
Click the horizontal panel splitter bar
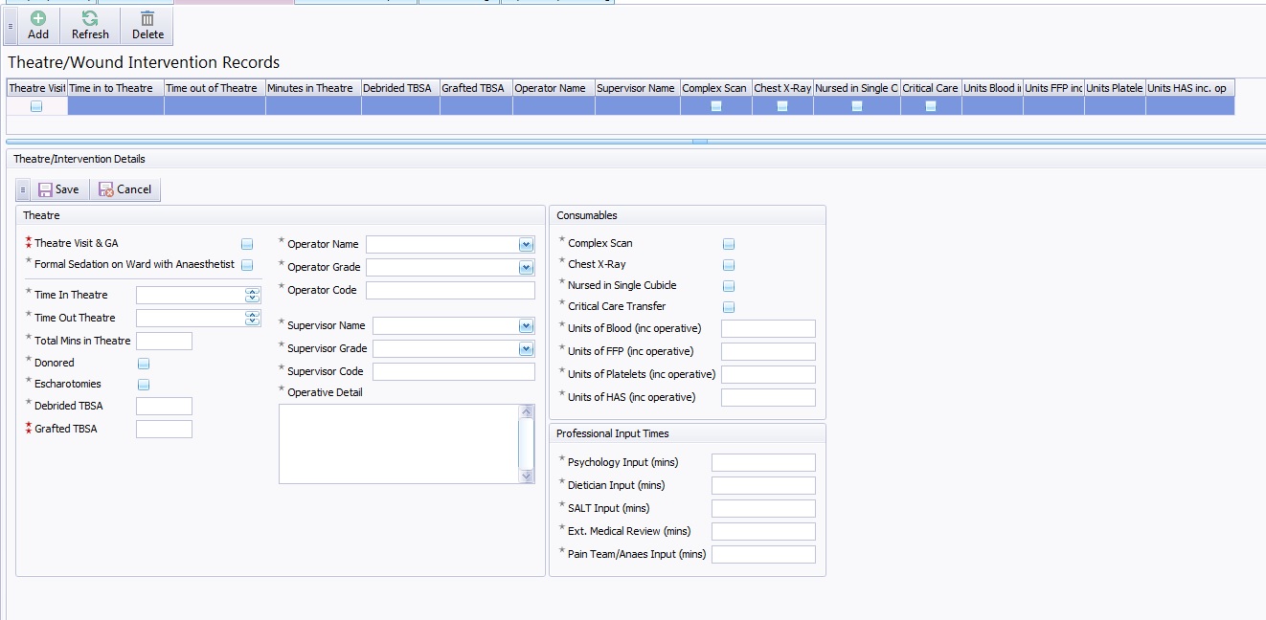(700, 142)
